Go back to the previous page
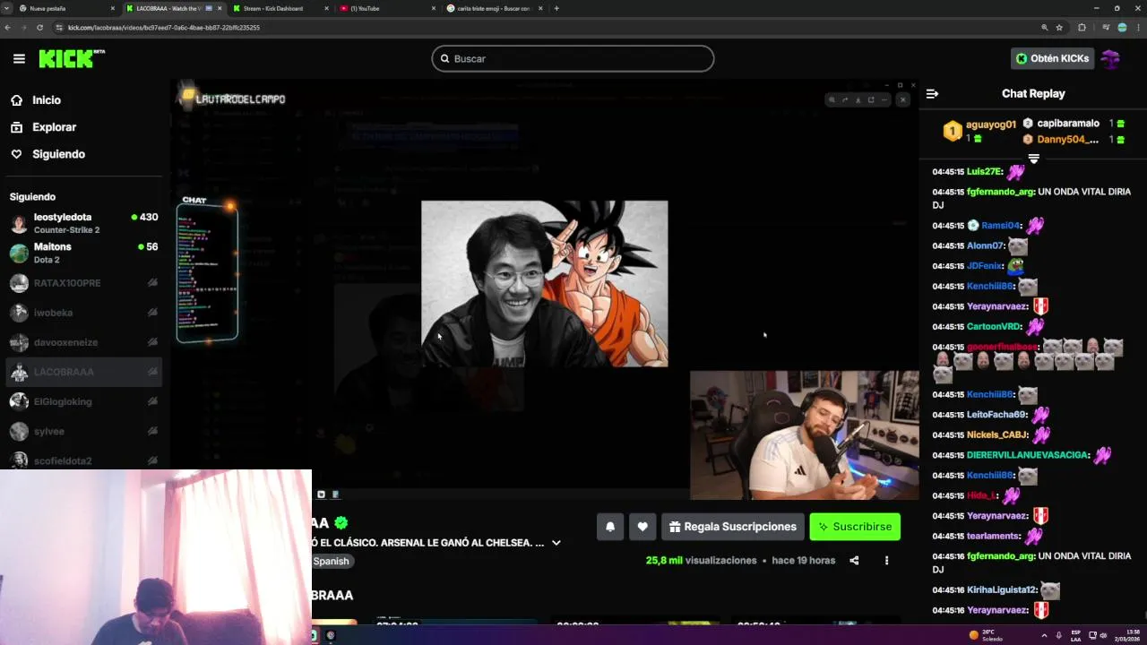Screen dimensions: 1147x645 click(x=8, y=28)
